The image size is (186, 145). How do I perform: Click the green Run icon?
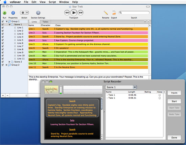4,13
